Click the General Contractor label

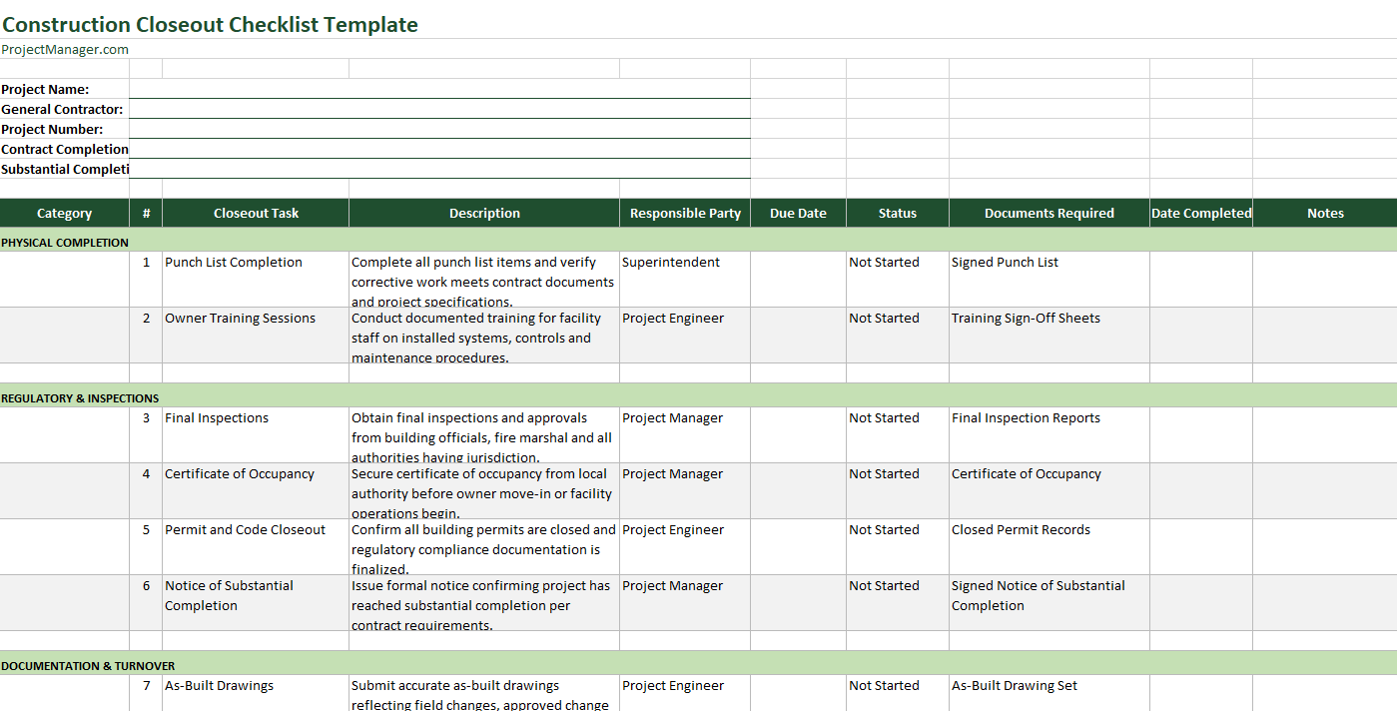click(62, 109)
